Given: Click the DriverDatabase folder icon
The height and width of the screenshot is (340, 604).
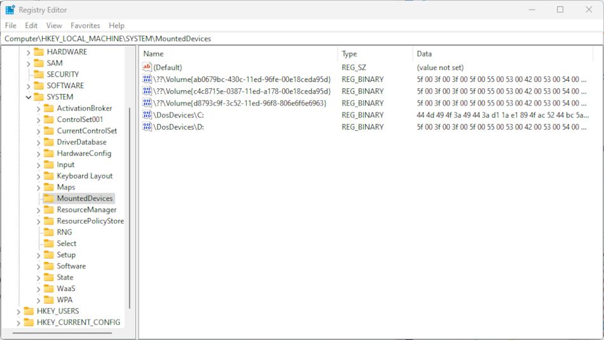Looking at the screenshot, I should pyautogui.click(x=48, y=142).
